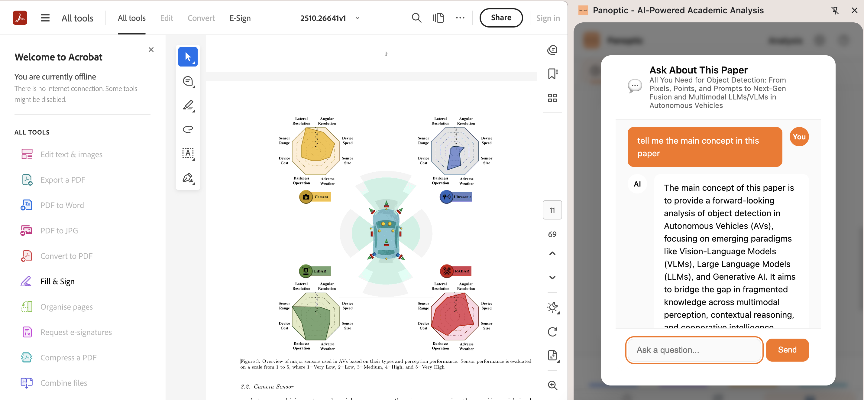This screenshot has height=400, width=864.
Task: Choose the Add comment tool
Action: click(x=187, y=81)
